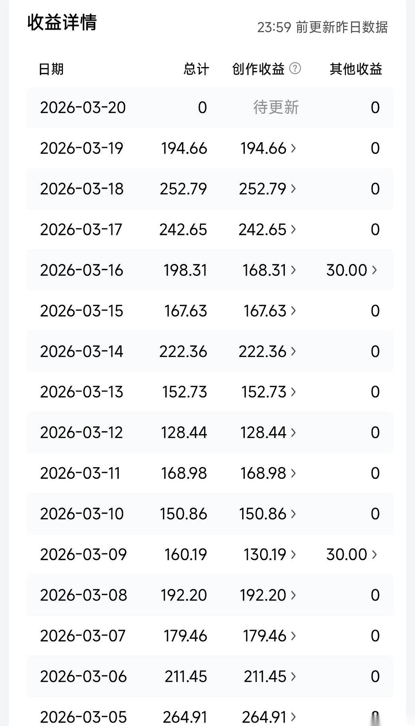Select the 2026-03-20 pending row
The height and width of the screenshot is (726, 415).
[x=210, y=107]
